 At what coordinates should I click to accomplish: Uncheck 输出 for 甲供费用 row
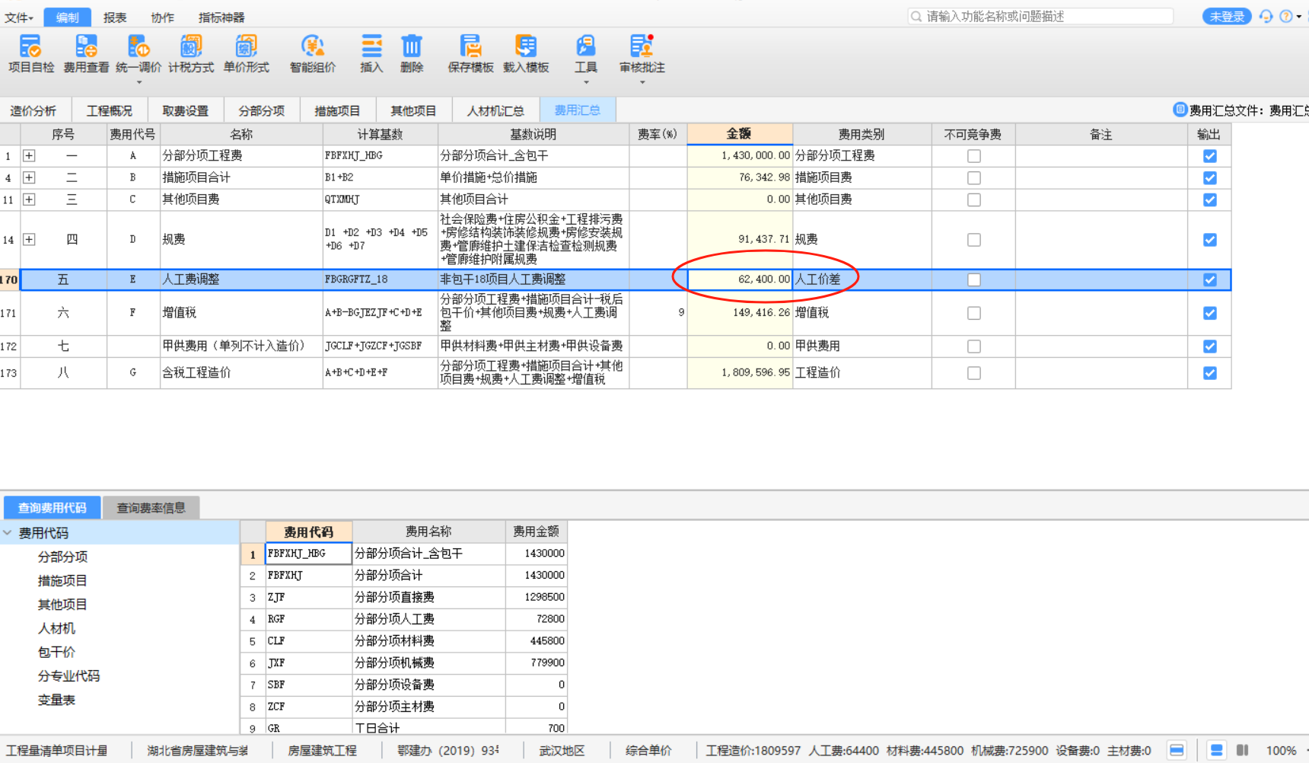point(1209,346)
